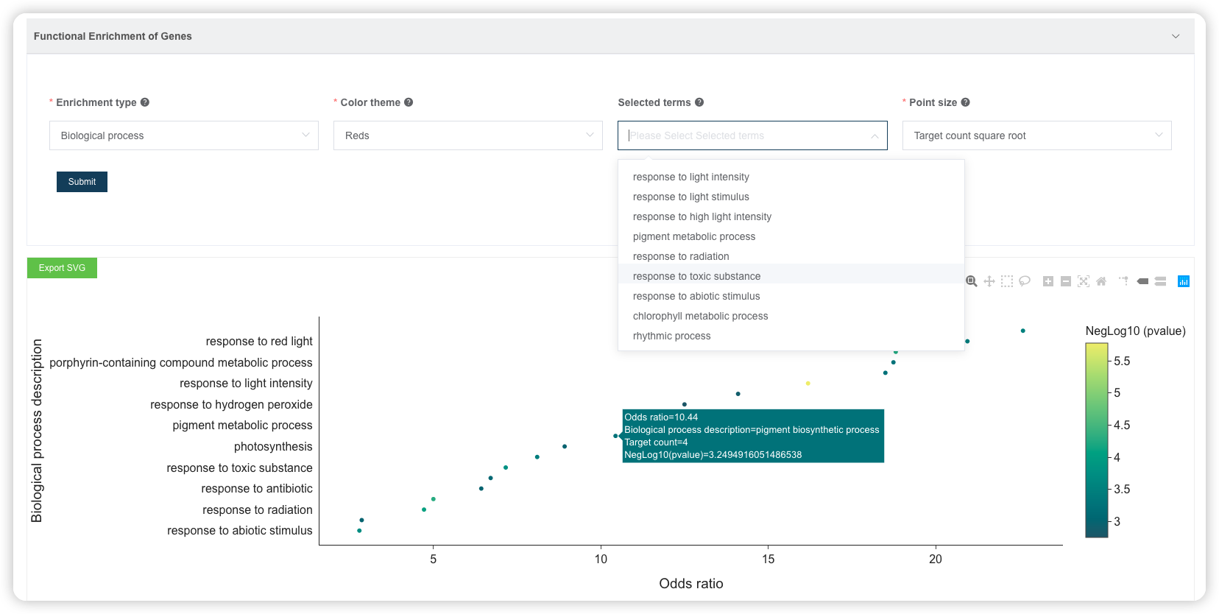Select the Zoom tool in plot toolbar
This screenshot has width=1219, height=614.
point(972,281)
